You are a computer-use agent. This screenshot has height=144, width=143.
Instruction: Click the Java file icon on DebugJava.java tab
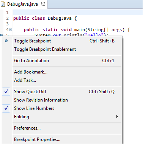click(3, 4)
